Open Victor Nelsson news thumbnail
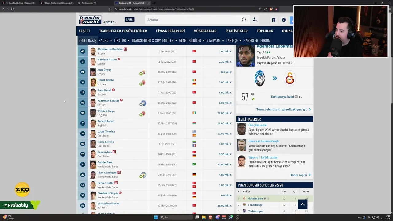393x221 pixels. tap(242, 145)
